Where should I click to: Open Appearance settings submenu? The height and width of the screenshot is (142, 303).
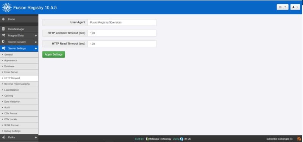[x=19, y=60]
